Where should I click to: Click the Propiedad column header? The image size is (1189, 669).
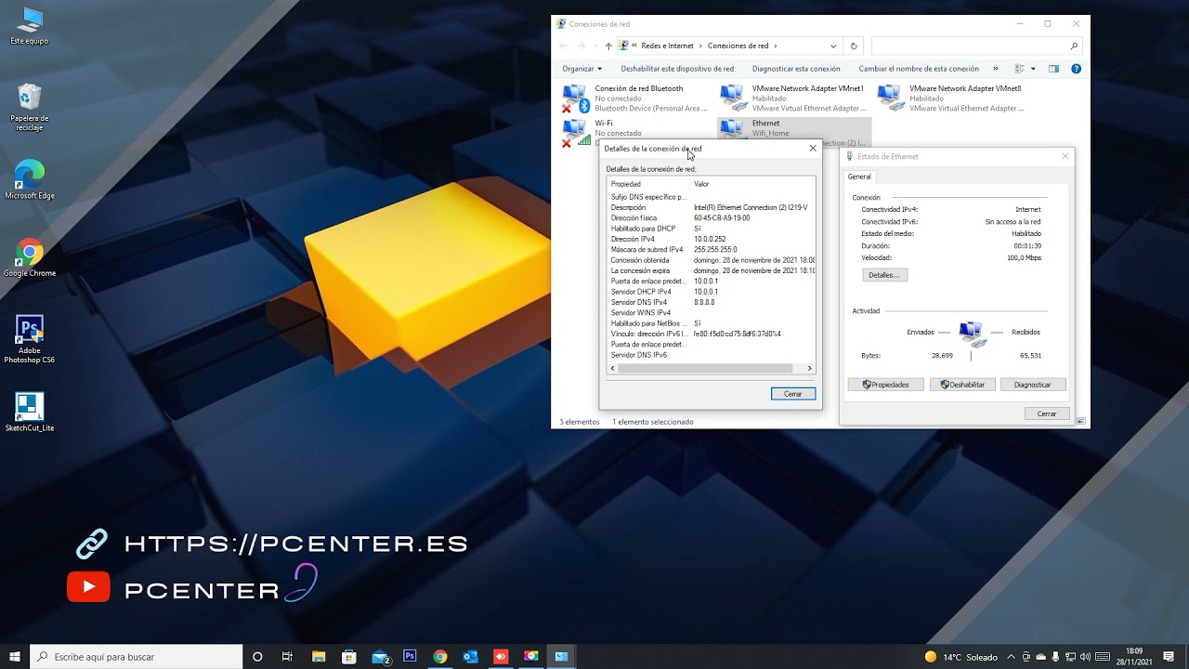pyautogui.click(x=626, y=184)
